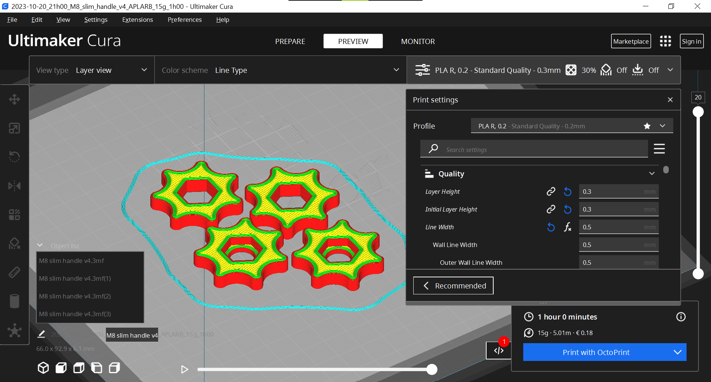Open the Per Model Settings tool
Image resolution: width=711 pixels, height=382 pixels.
pos(14,214)
